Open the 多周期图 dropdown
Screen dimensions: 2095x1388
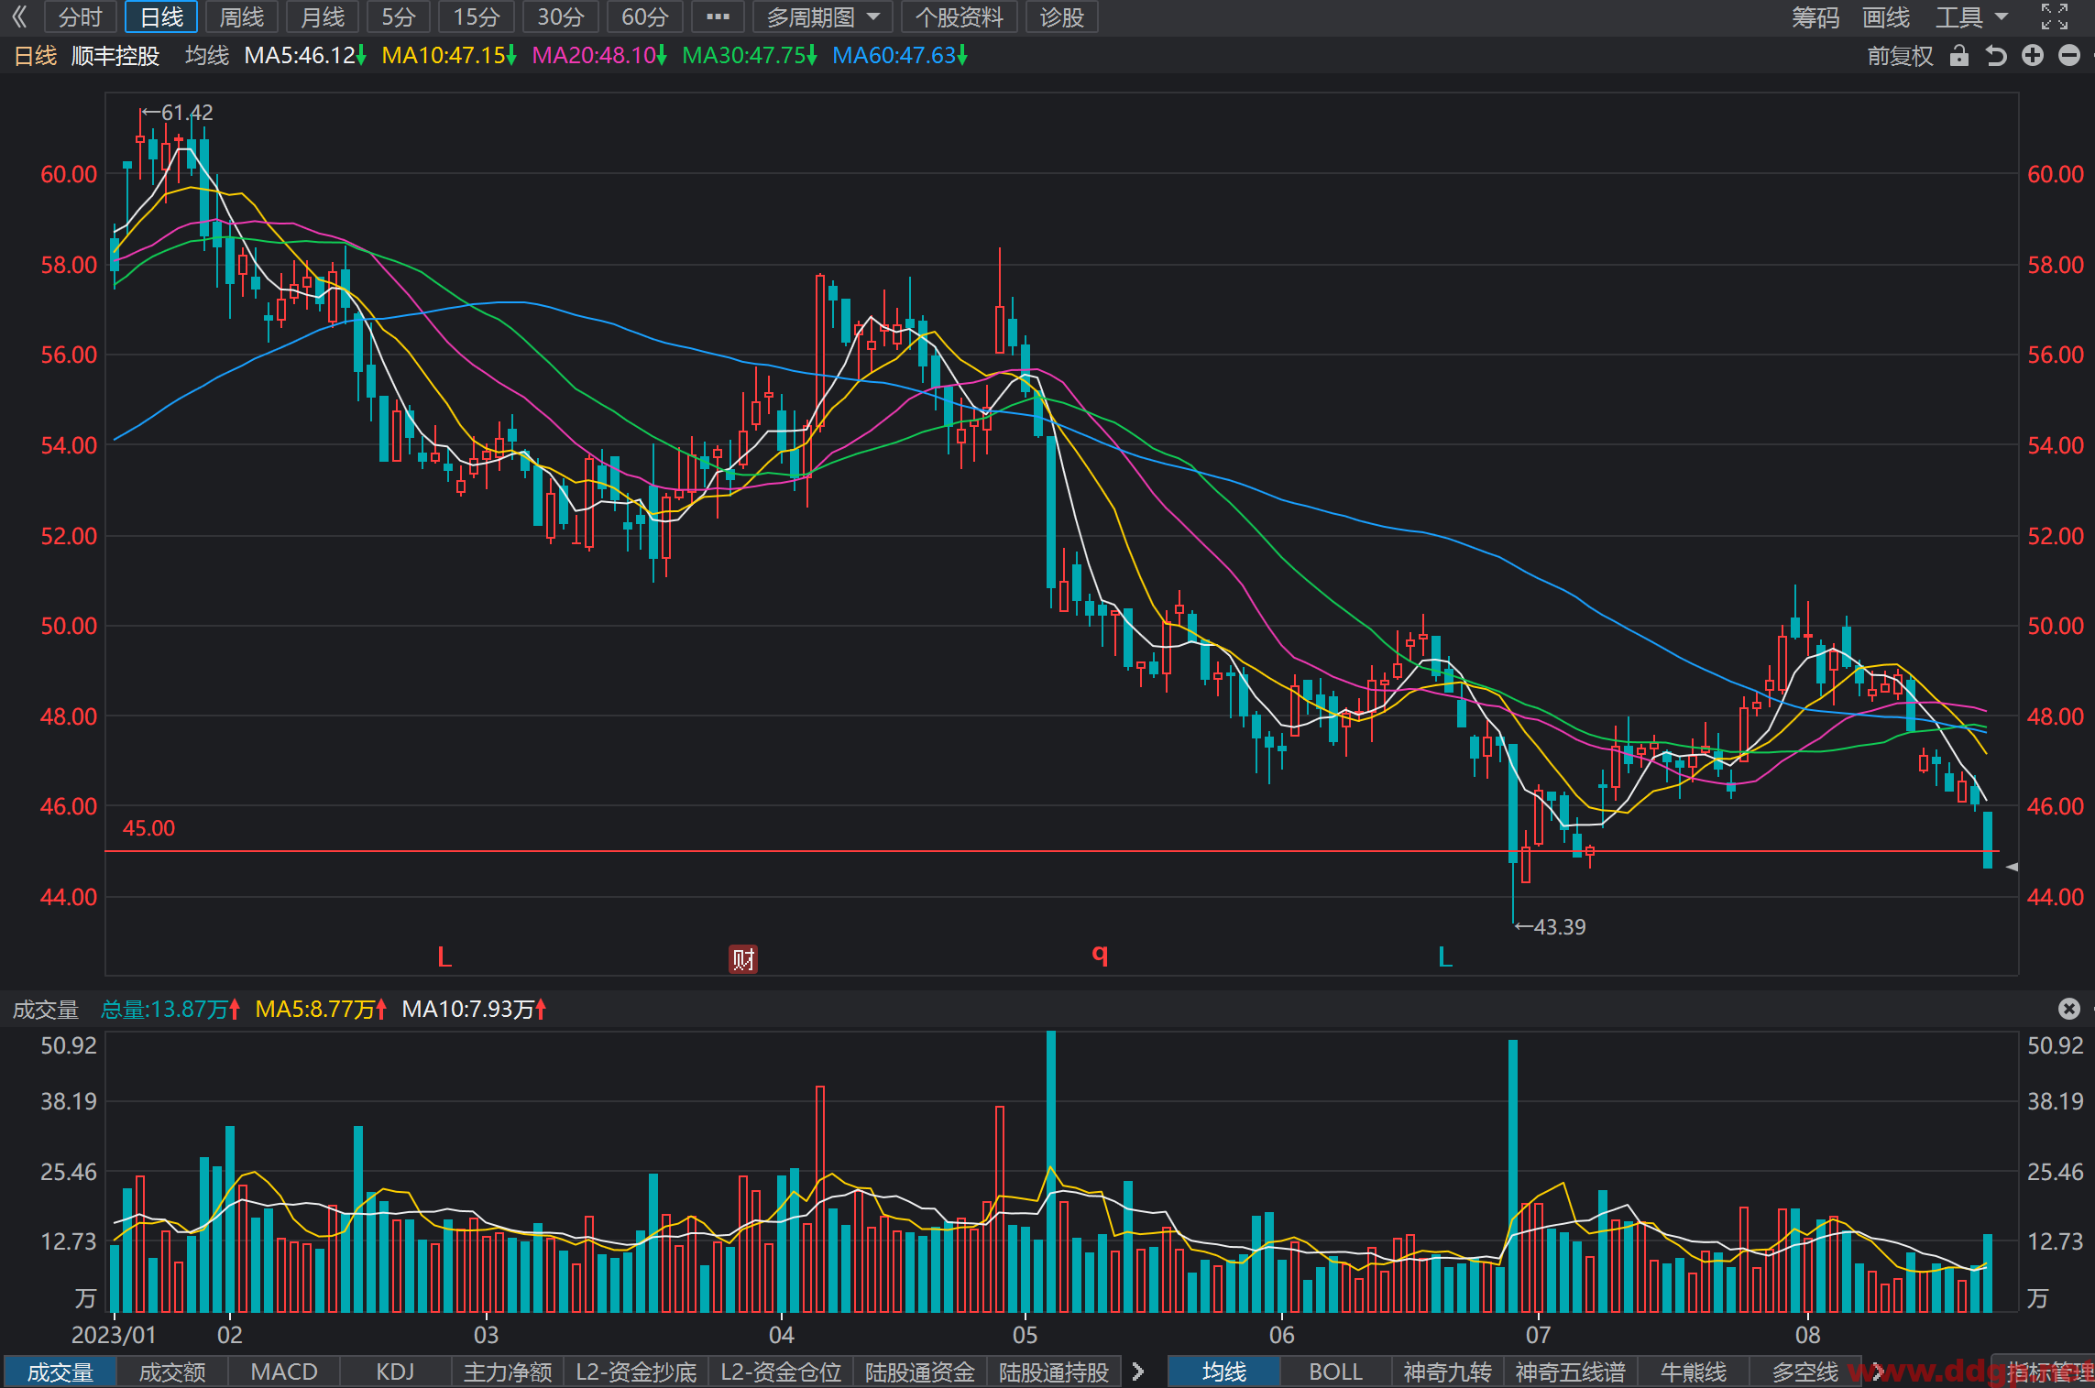(823, 16)
